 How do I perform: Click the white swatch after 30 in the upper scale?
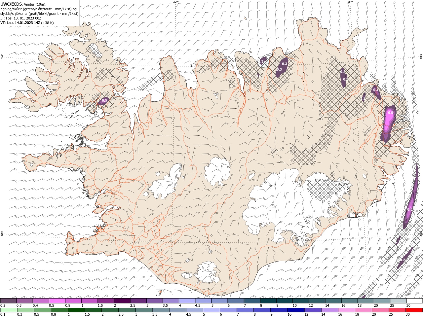pos(414,301)
